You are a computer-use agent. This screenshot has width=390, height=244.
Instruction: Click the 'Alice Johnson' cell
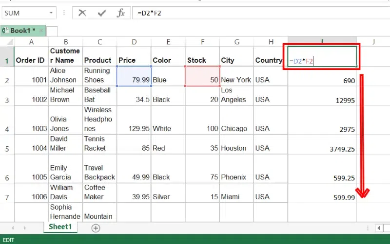pos(66,76)
